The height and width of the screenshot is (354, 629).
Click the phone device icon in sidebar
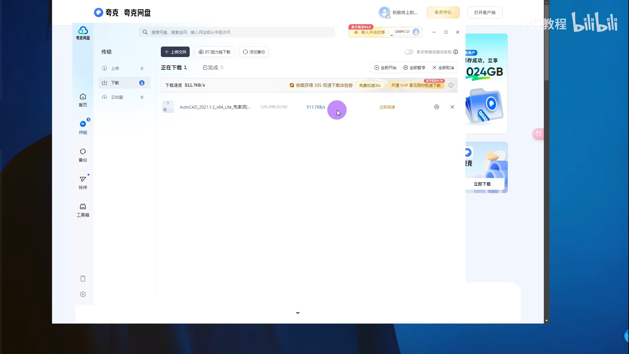pos(83,279)
